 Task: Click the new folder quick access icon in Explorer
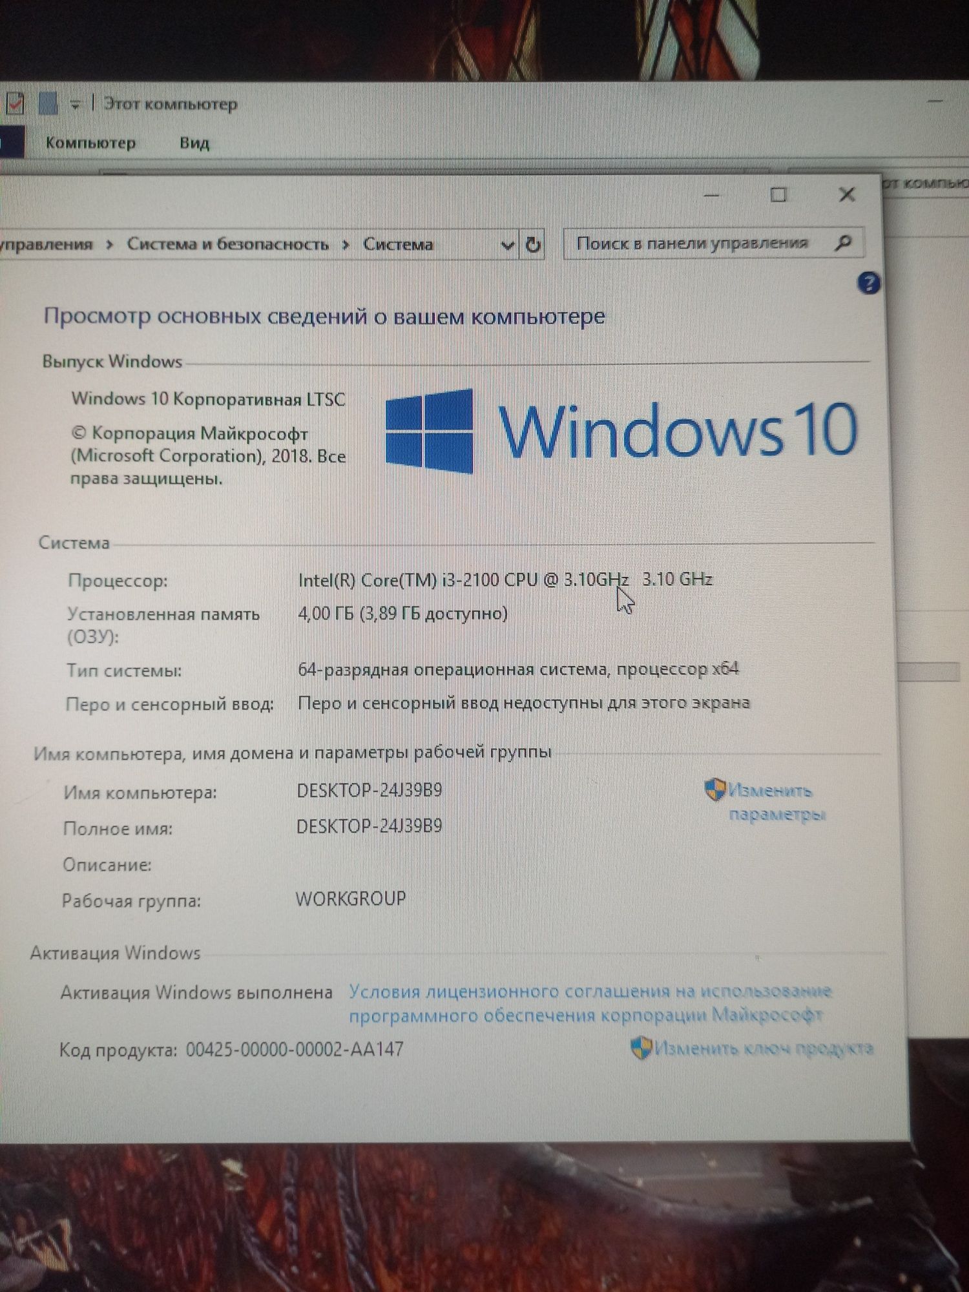tap(48, 103)
